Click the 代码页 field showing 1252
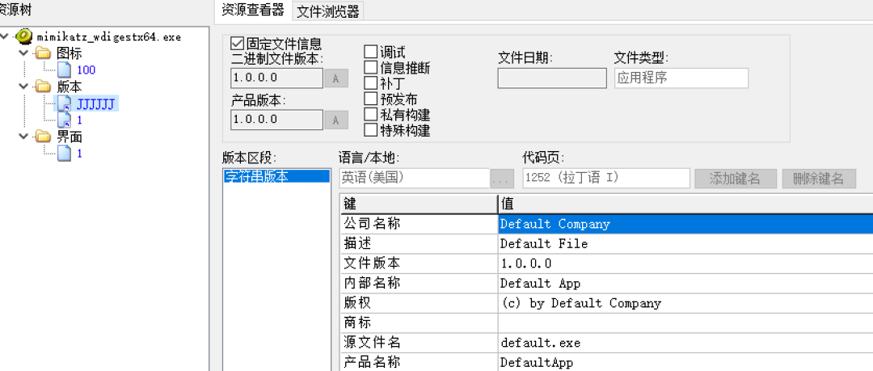873x371 pixels. pyautogui.click(x=605, y=179)
